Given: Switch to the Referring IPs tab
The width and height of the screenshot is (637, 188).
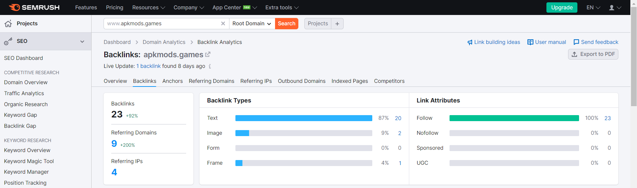Looking at the screenshot, I should coord(256,81).
